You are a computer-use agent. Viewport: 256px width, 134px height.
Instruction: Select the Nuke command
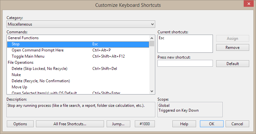[x=16, y=75]
